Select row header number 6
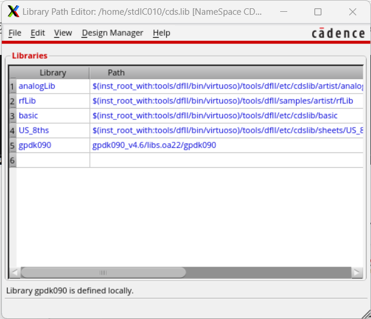This screenshot has width=371, height=319. click(12, 161)
